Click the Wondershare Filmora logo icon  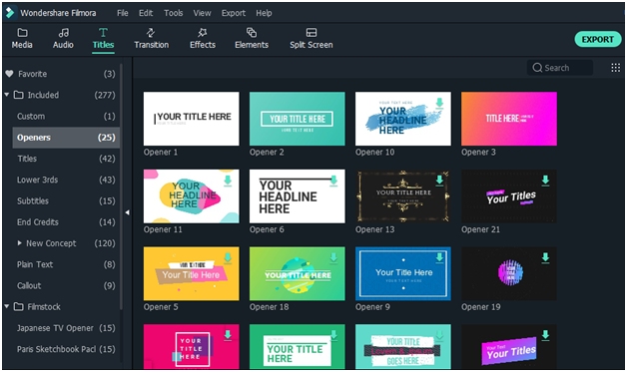pyautogui.click(x=10, y=13)
